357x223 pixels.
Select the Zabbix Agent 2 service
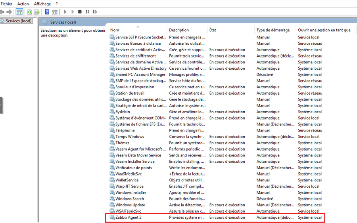(128, 217)
